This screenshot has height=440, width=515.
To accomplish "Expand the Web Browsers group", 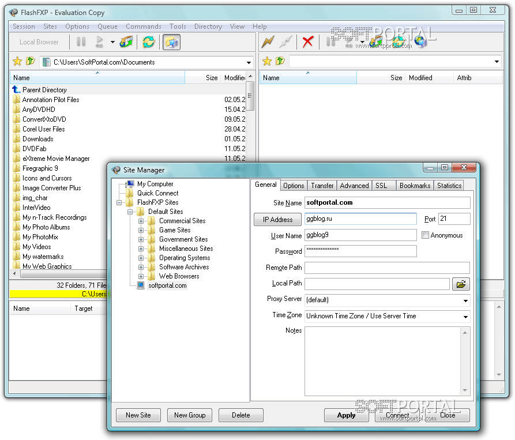I will pos(141,276).
